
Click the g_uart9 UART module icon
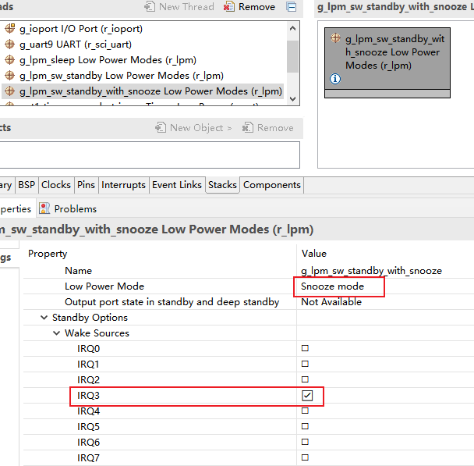point(10,44)
